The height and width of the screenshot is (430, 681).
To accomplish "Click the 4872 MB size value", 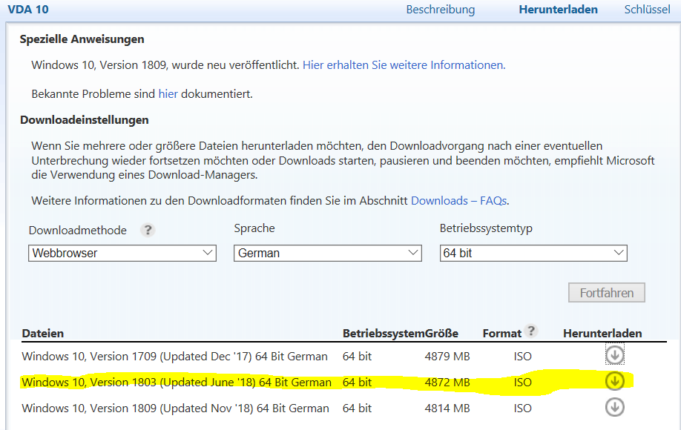I will (447, 383).
